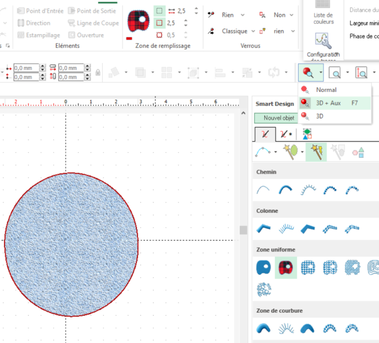Click the red plaid fill pattern swatch
Screen dimensions: 379x343
click(138, 22)
